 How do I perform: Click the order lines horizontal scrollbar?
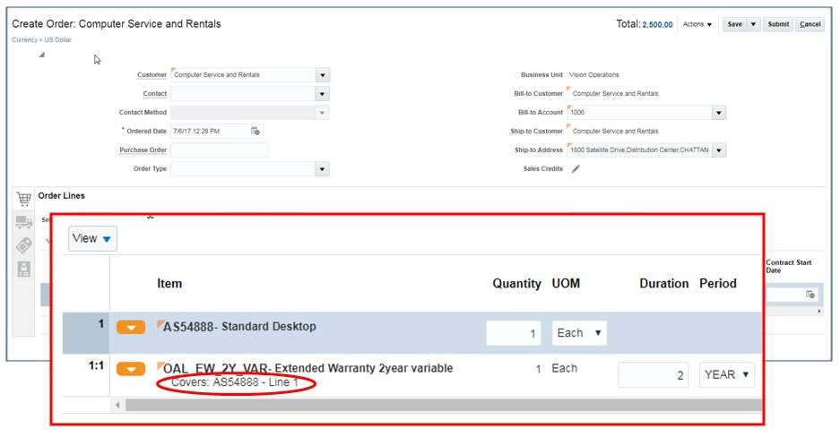tap(443, 405)
